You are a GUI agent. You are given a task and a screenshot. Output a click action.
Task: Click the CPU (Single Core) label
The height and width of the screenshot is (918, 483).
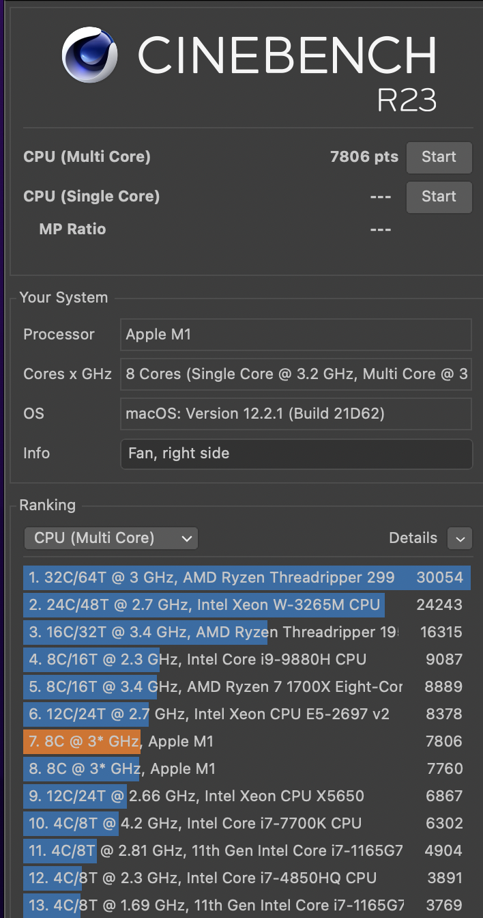pos(91,197)
